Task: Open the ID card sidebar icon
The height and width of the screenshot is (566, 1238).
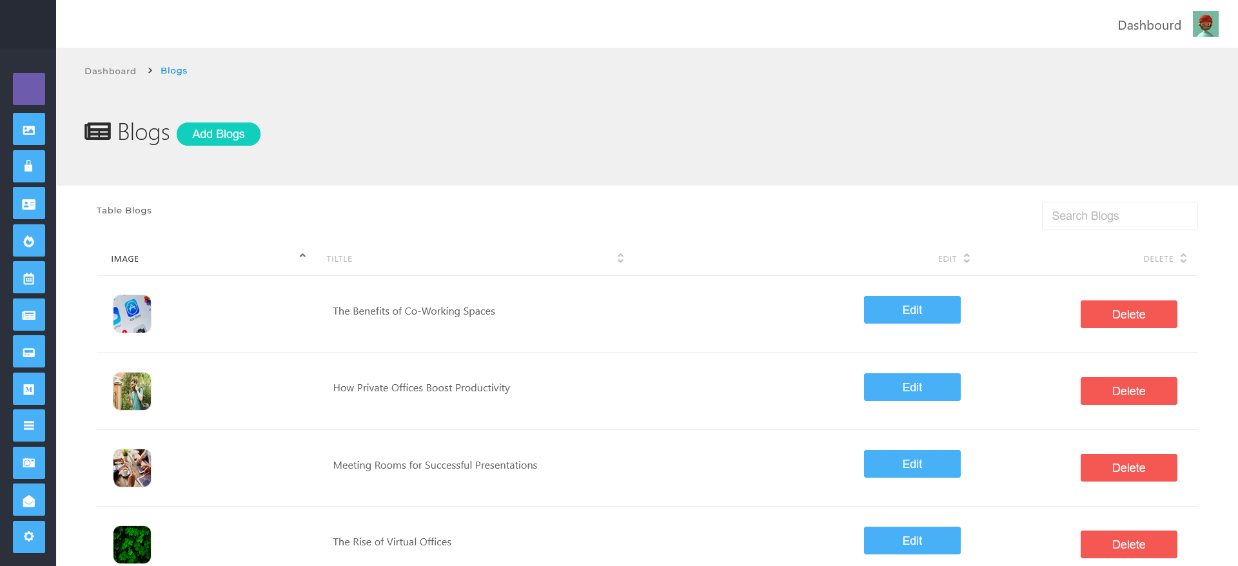Action: tap(29, 204)
